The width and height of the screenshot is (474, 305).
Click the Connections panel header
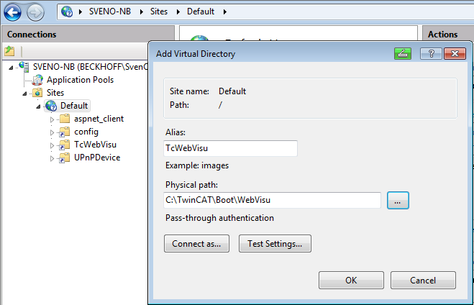(88, 34)
